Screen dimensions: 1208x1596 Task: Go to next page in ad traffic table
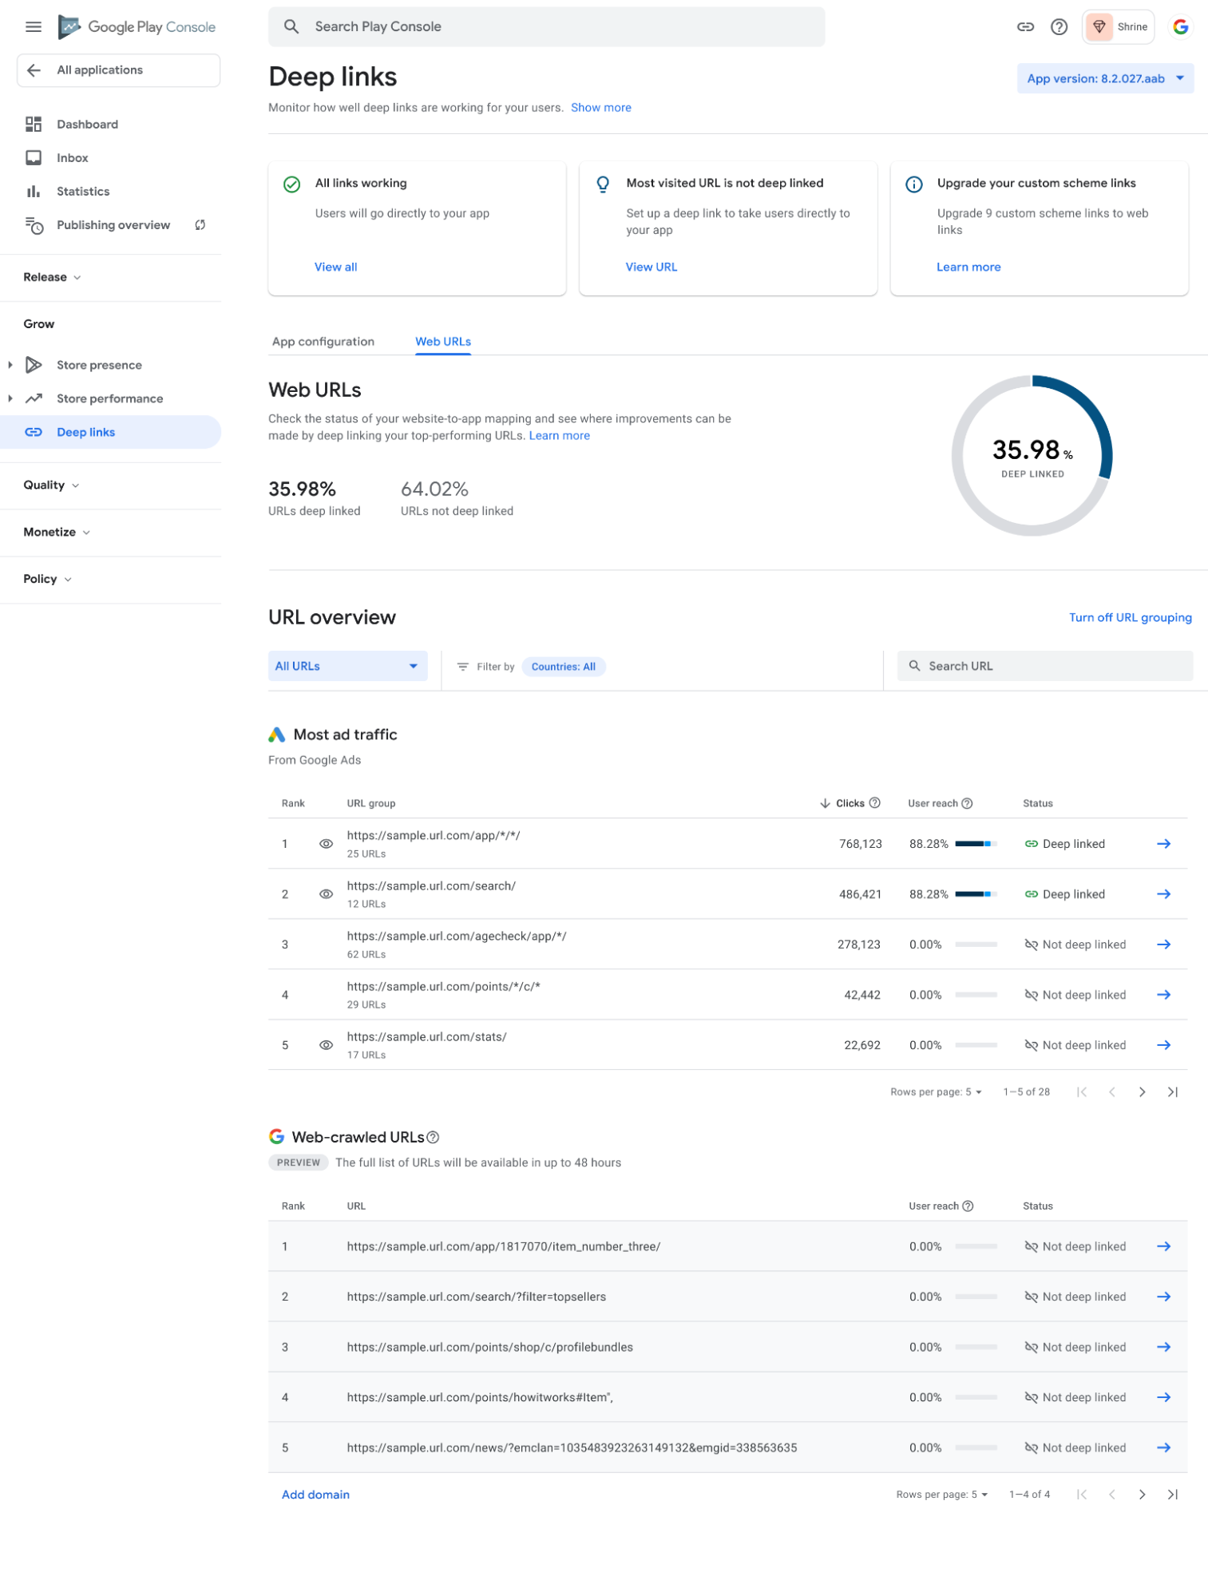tap(1142, 1092)
